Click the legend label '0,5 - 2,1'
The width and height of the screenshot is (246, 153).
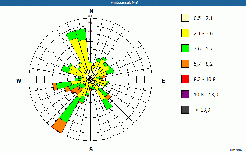[203, 18]
